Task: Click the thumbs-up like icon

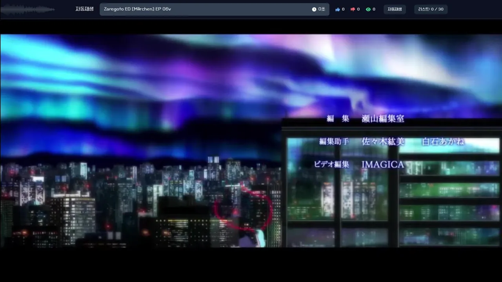Action: (338, 9)
